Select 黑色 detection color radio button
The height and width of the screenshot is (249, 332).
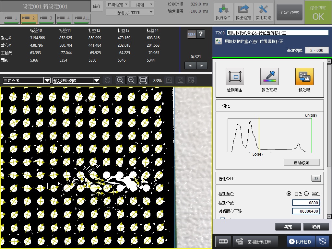[306, 194]
